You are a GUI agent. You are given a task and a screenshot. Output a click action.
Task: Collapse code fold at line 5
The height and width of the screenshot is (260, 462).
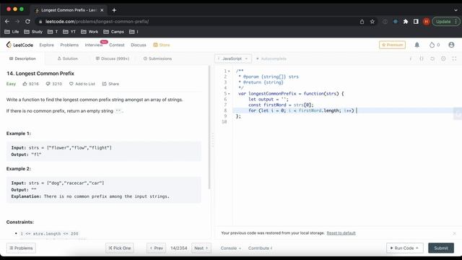pos(229,94)
